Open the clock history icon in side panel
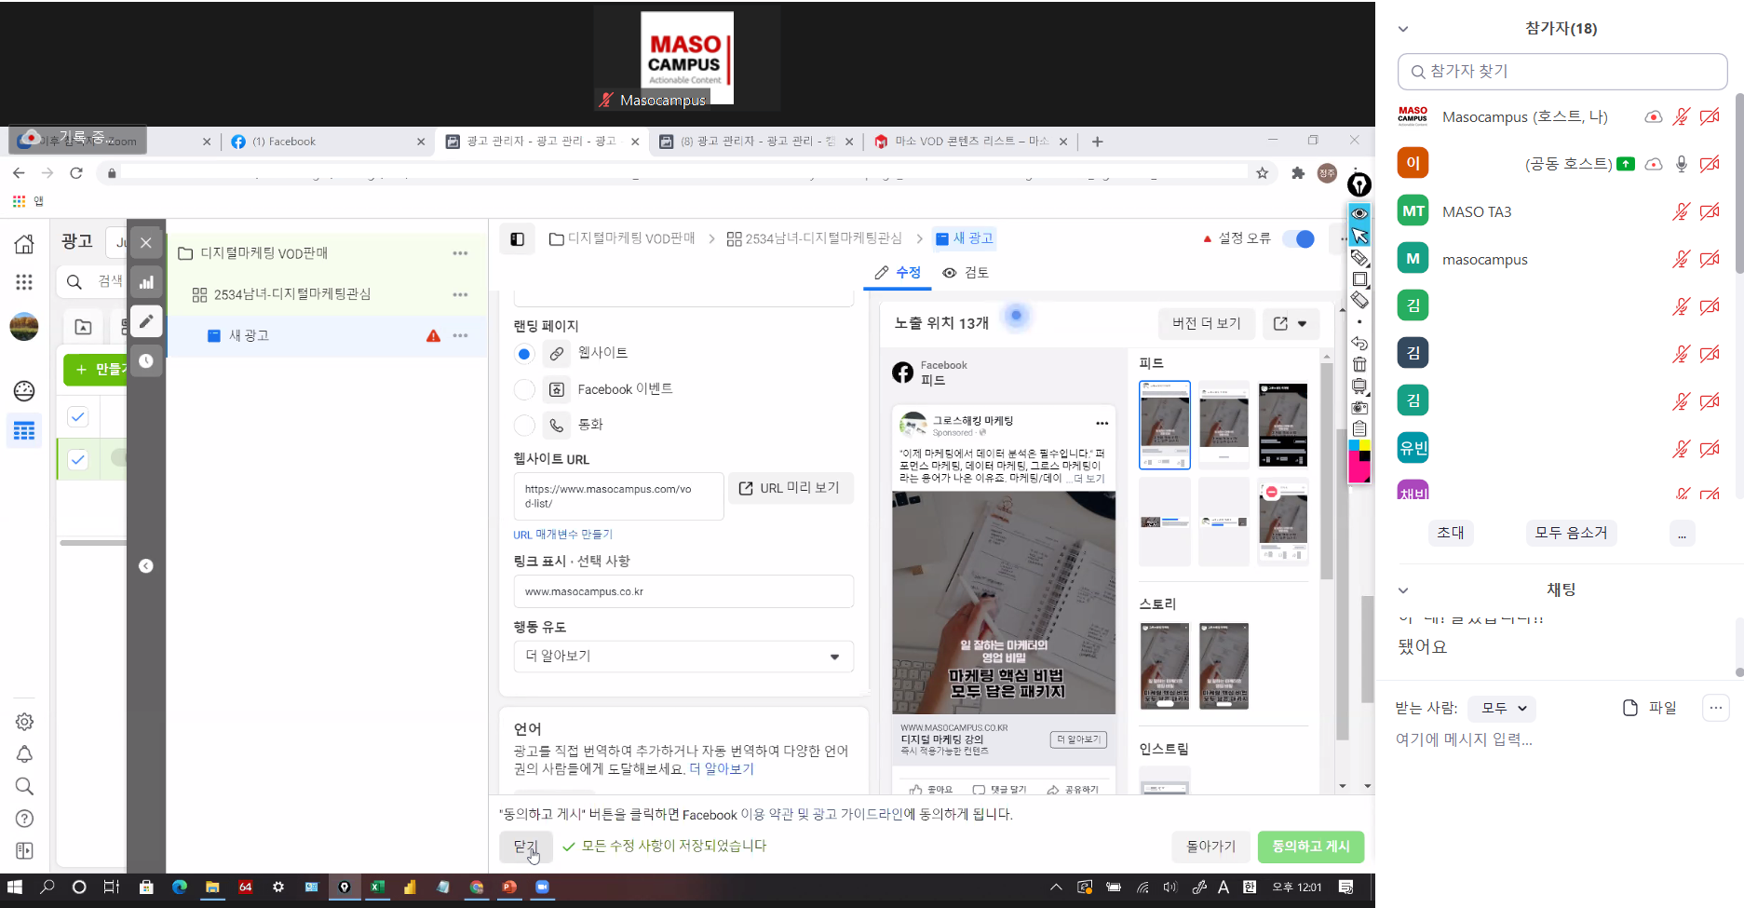 tap(146, 360)
